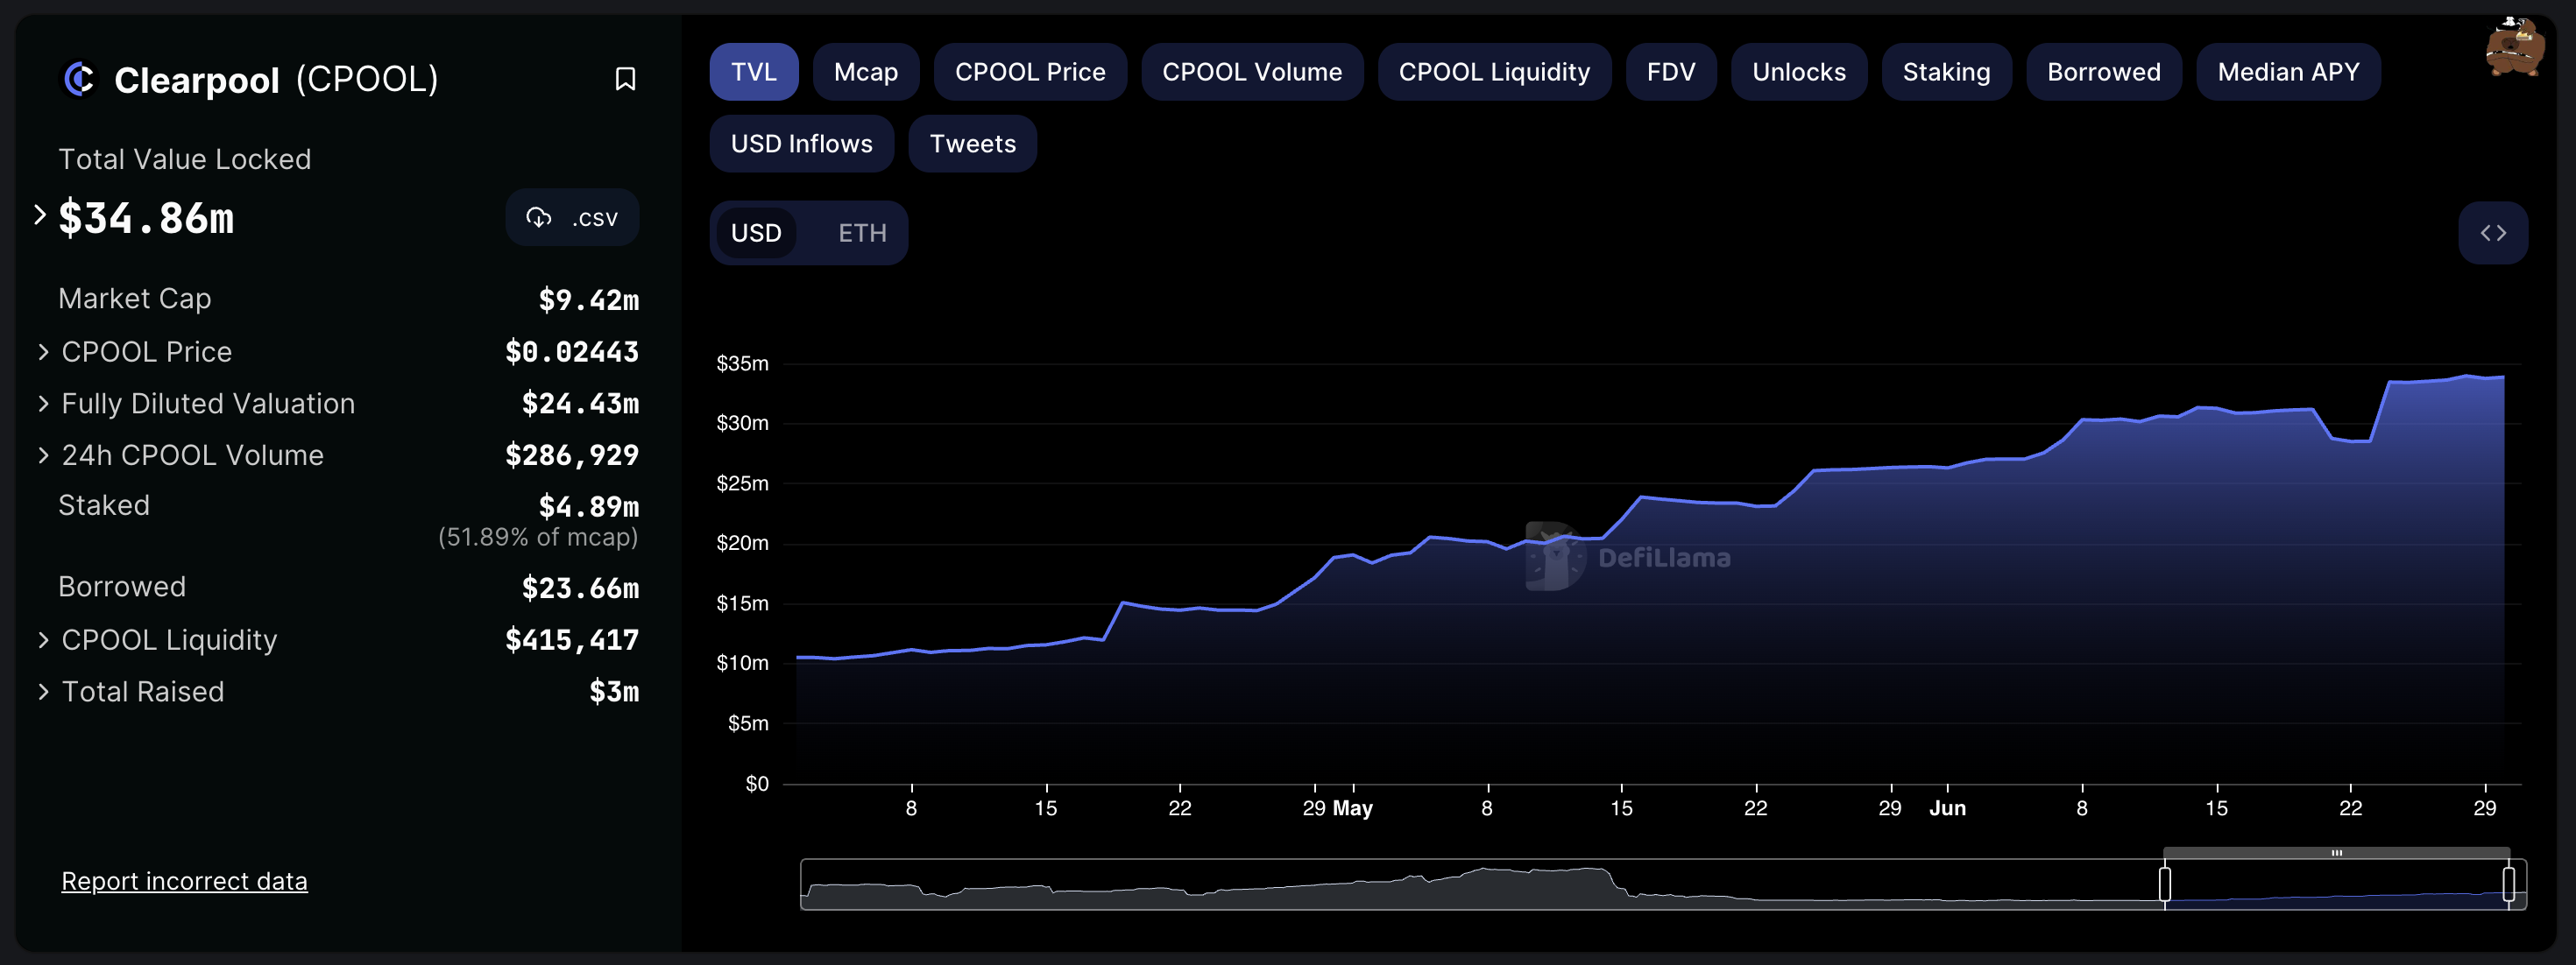Open the Report incorrect data link
The image size is (2576, 965).
point(184,881)
